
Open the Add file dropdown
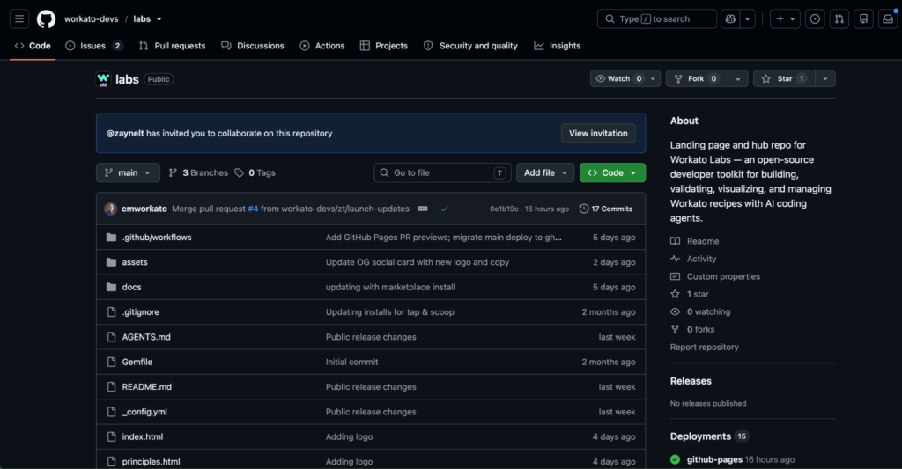pyautogui.click(x=545, y=173)
